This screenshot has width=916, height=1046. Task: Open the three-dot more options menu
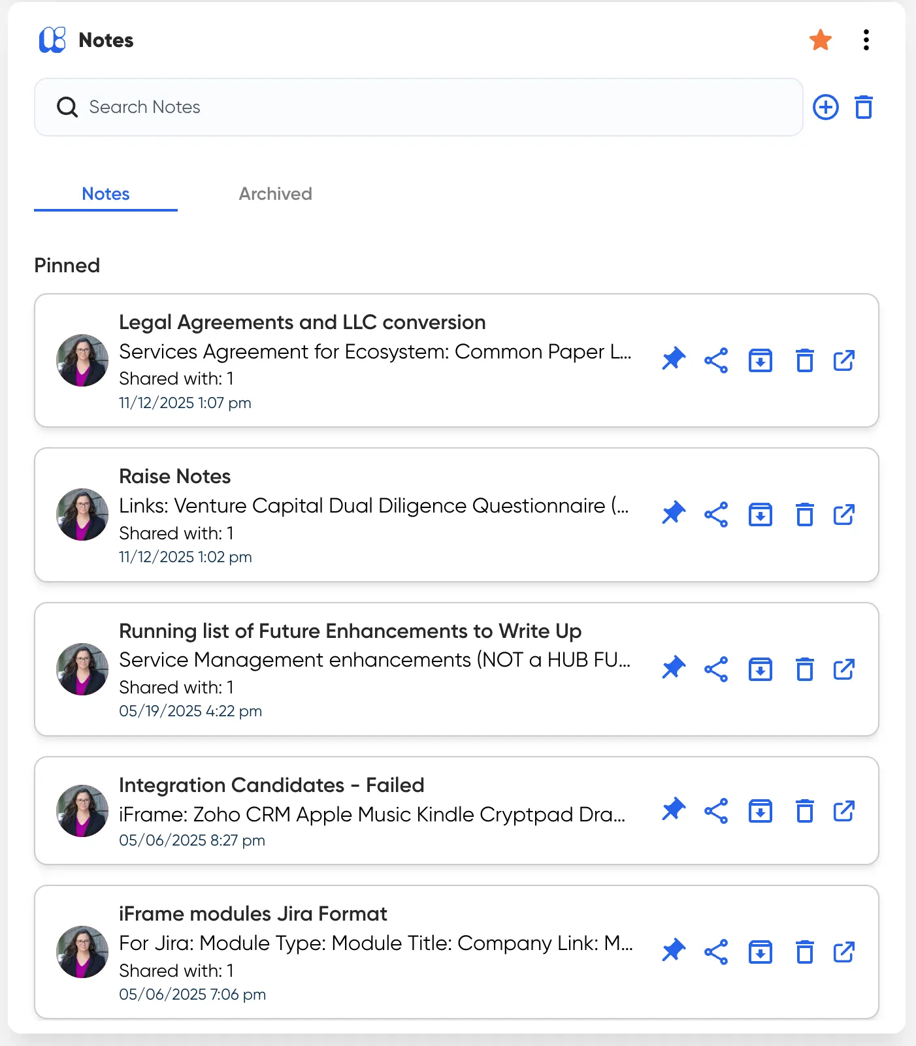click(x=866, y=40)
